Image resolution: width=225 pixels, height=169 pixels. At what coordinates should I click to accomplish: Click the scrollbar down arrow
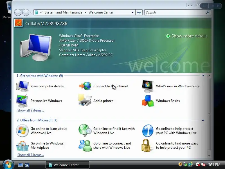click(209, 156)
